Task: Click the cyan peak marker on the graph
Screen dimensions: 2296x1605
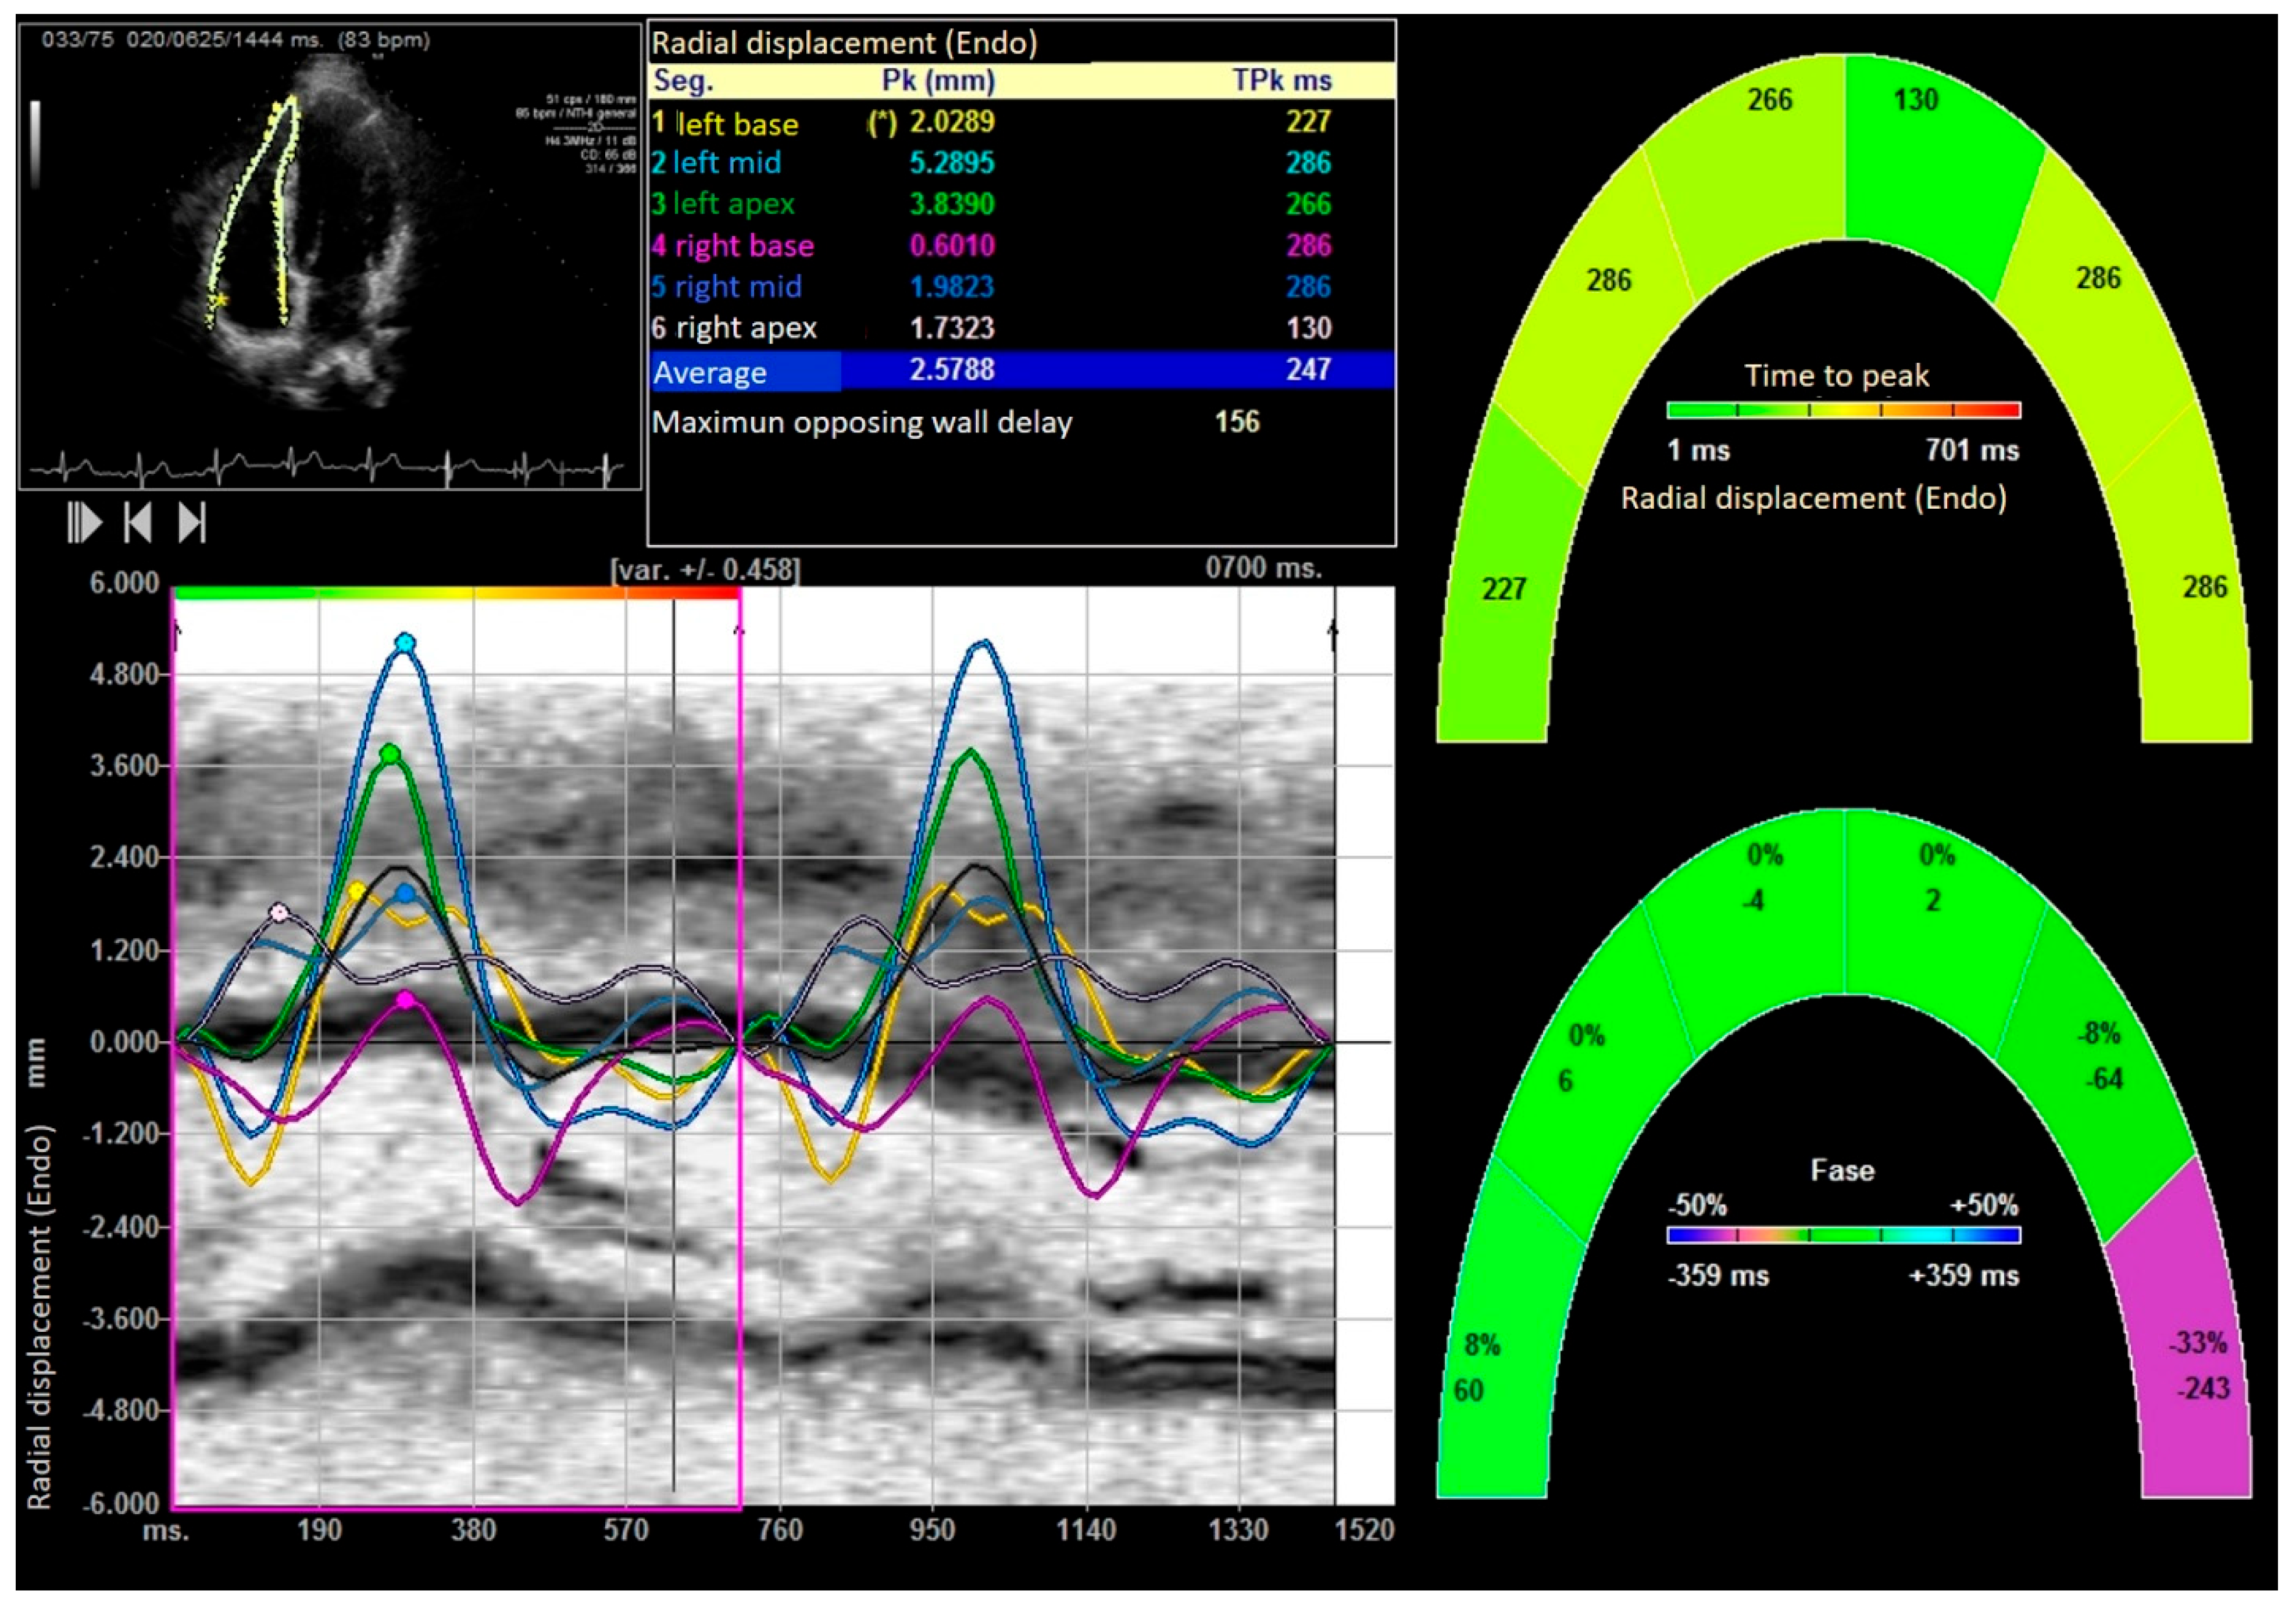Action: [404, 643]
